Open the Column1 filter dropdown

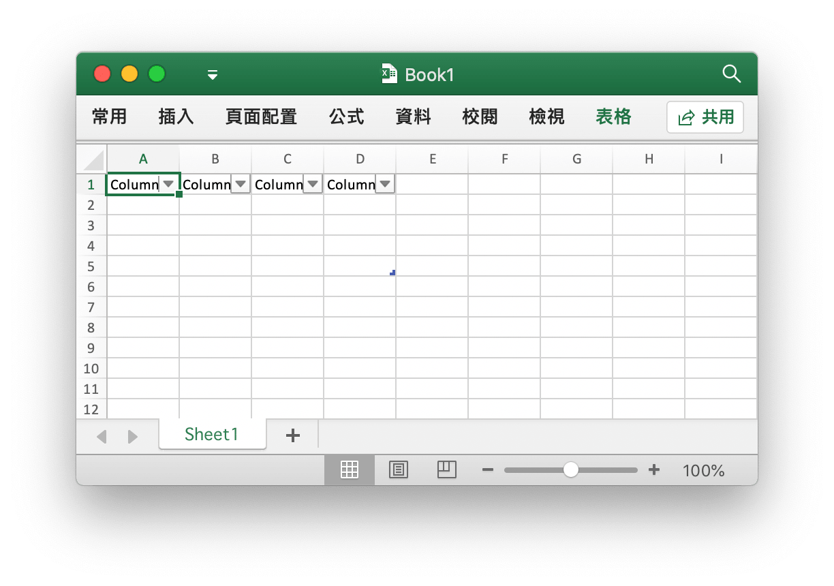(x=168, y=184)
